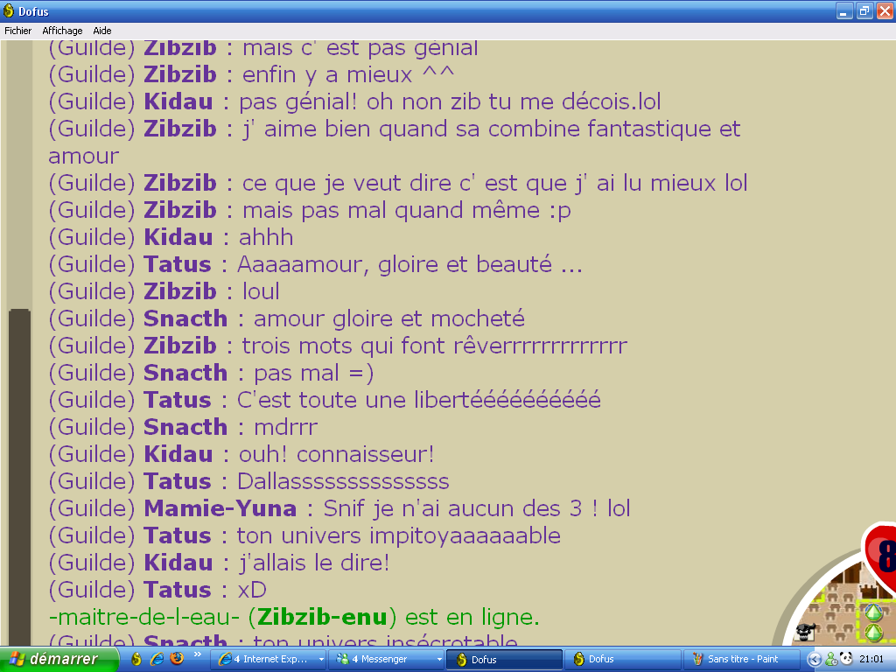Show hidden tray icons with the arrow

pyautogui.click(x=815, y=660)
